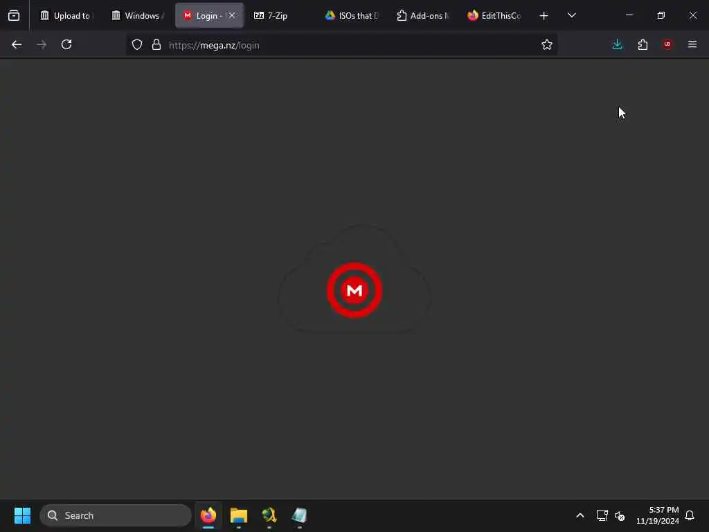Show hidden system tray icons

(x=580, y=515)
